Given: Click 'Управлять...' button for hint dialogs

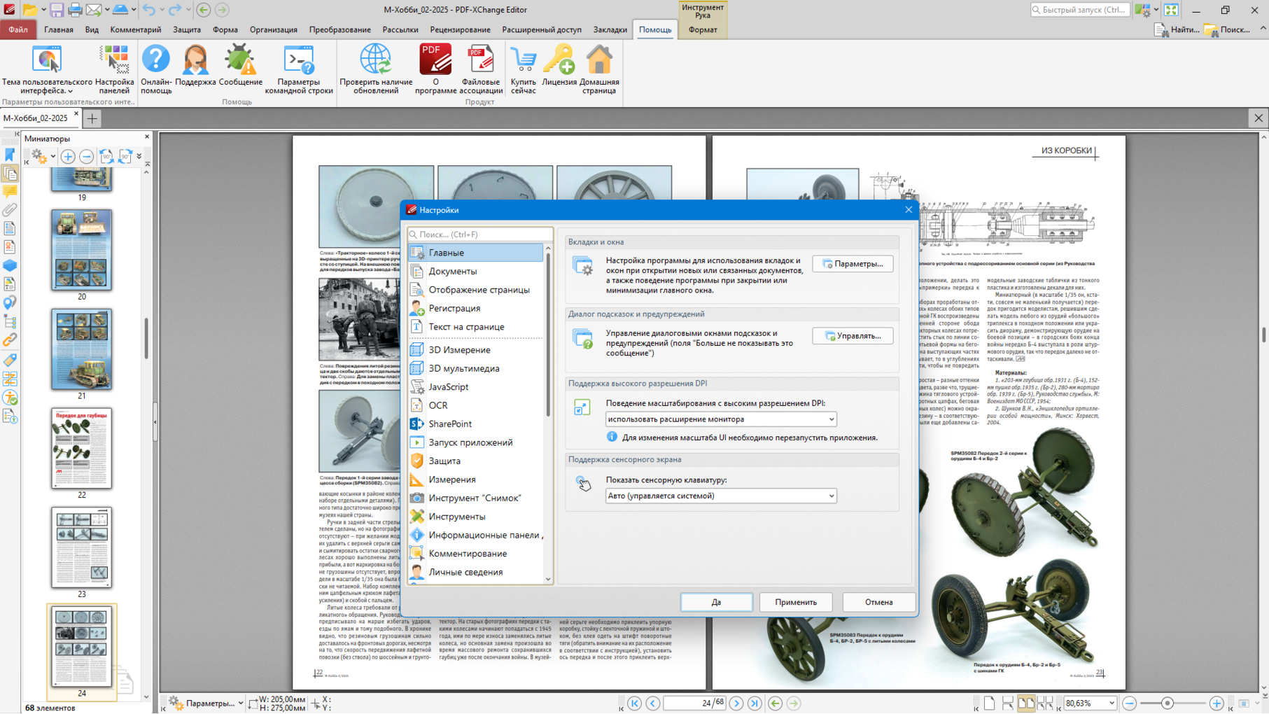Looking at the screenshot, I should 852,336.
